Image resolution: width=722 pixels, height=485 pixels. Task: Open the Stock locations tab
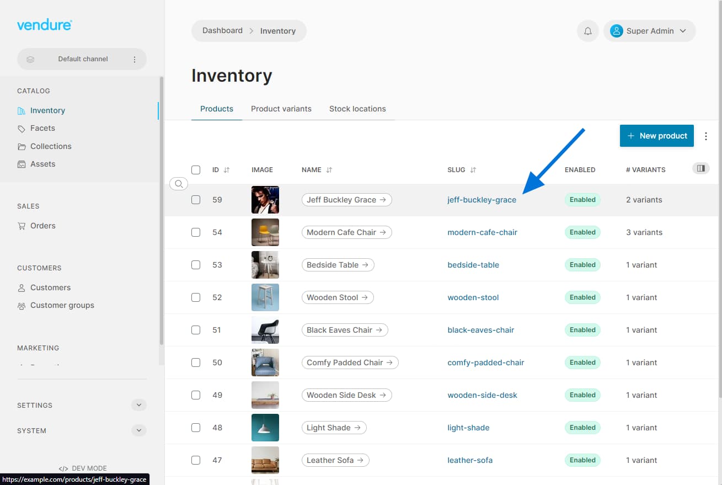click(x=357, y=109)
